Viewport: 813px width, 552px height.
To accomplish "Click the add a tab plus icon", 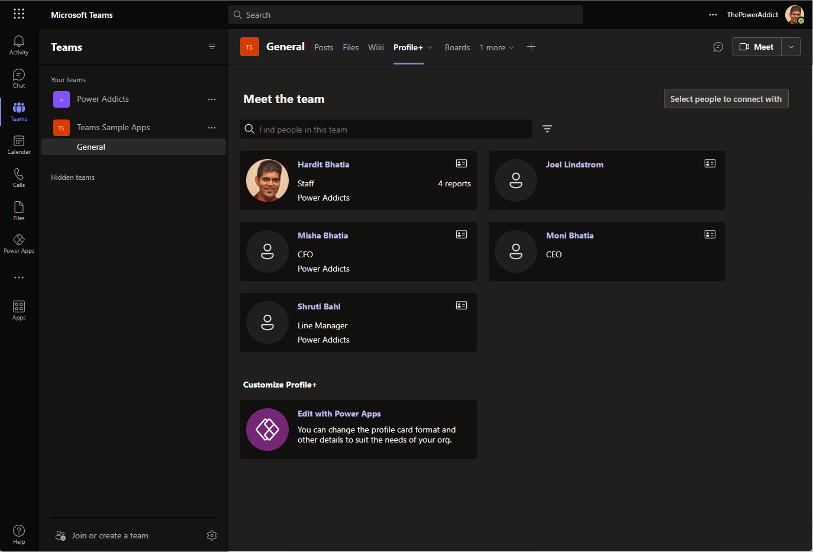I will coord(531,47).
